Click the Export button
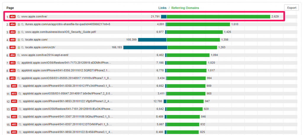303x135 pixels. (x=291, y=8)
